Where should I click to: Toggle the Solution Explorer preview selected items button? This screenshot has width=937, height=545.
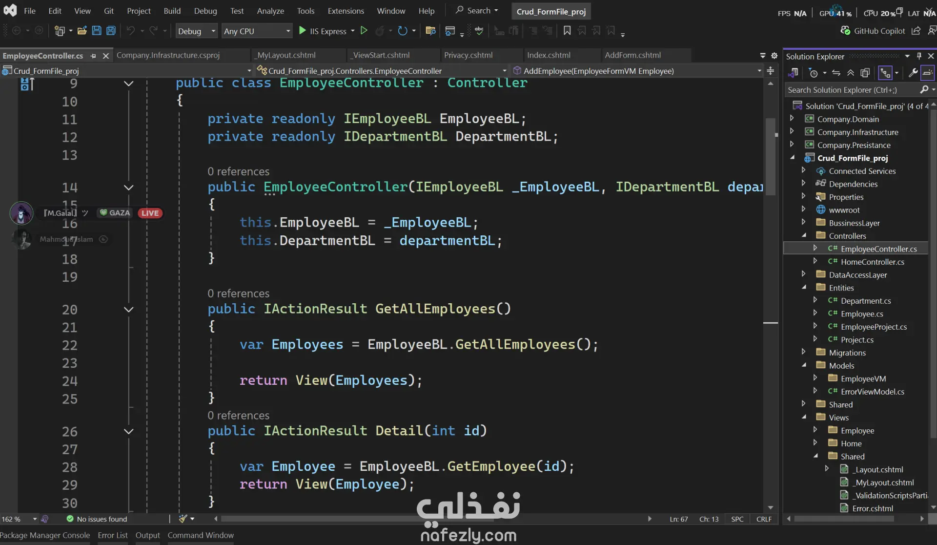click(928, 73)
